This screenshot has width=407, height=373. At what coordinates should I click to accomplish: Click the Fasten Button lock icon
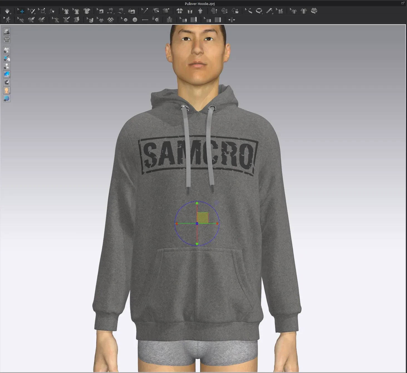point(156,20)
